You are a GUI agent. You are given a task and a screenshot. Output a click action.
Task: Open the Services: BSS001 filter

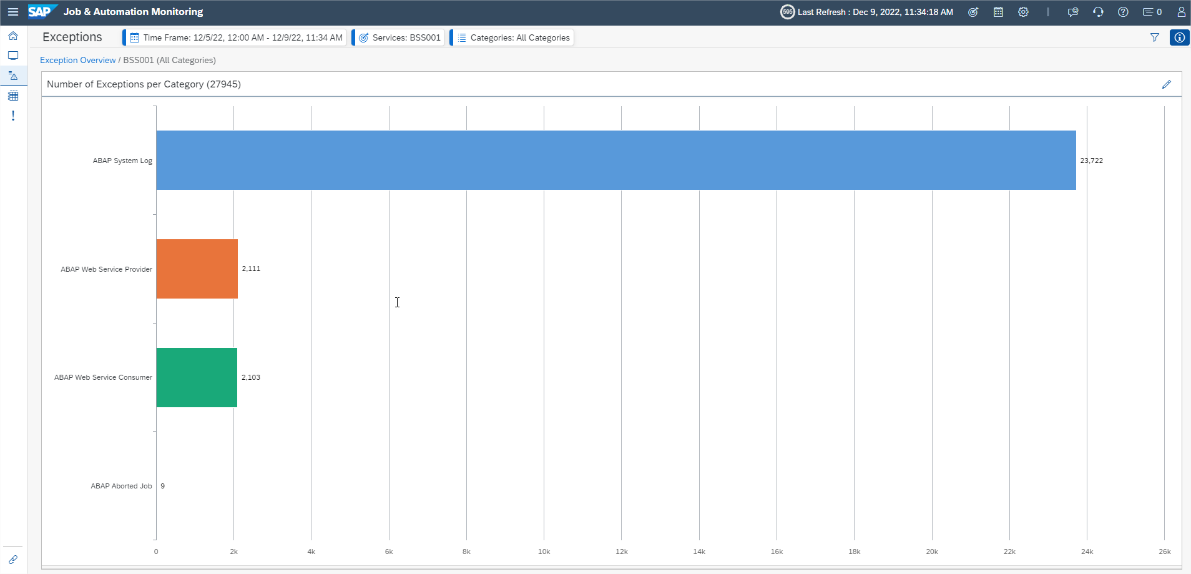[399, 37]
